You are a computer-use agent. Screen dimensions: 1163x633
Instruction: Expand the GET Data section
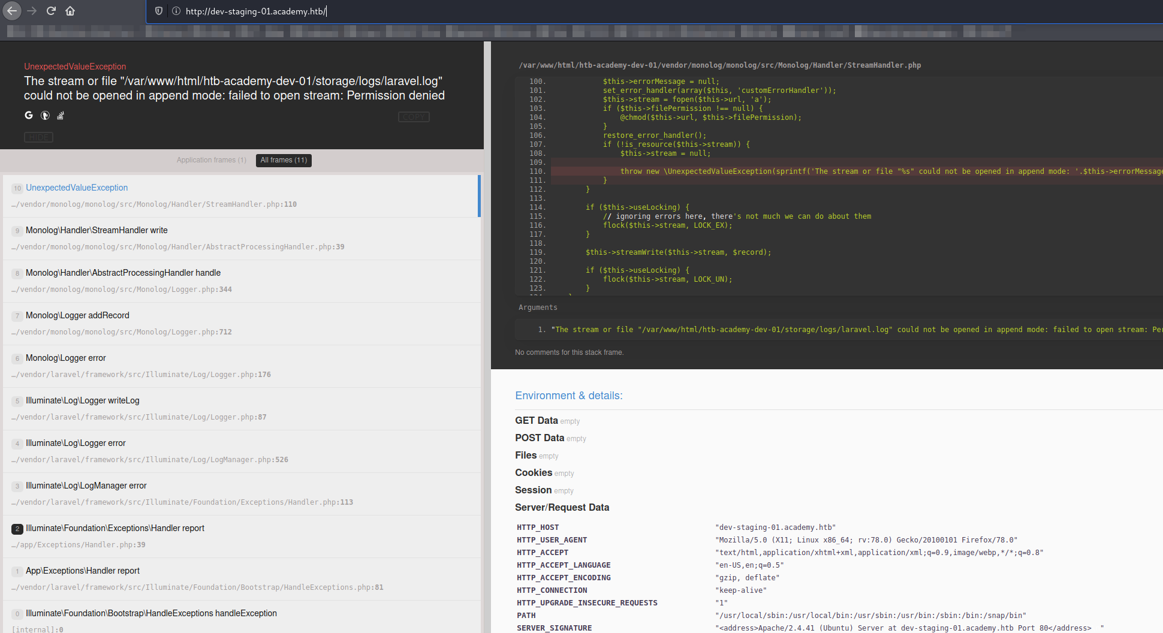[x=536, y=420]
